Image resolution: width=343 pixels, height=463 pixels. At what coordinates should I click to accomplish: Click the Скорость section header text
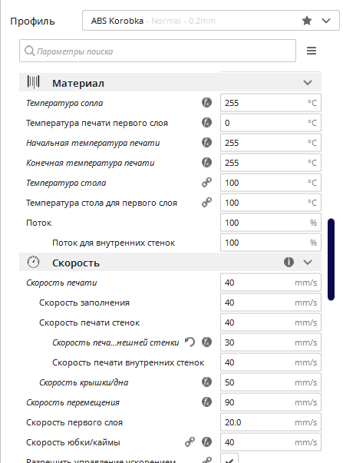click(76, 263)
